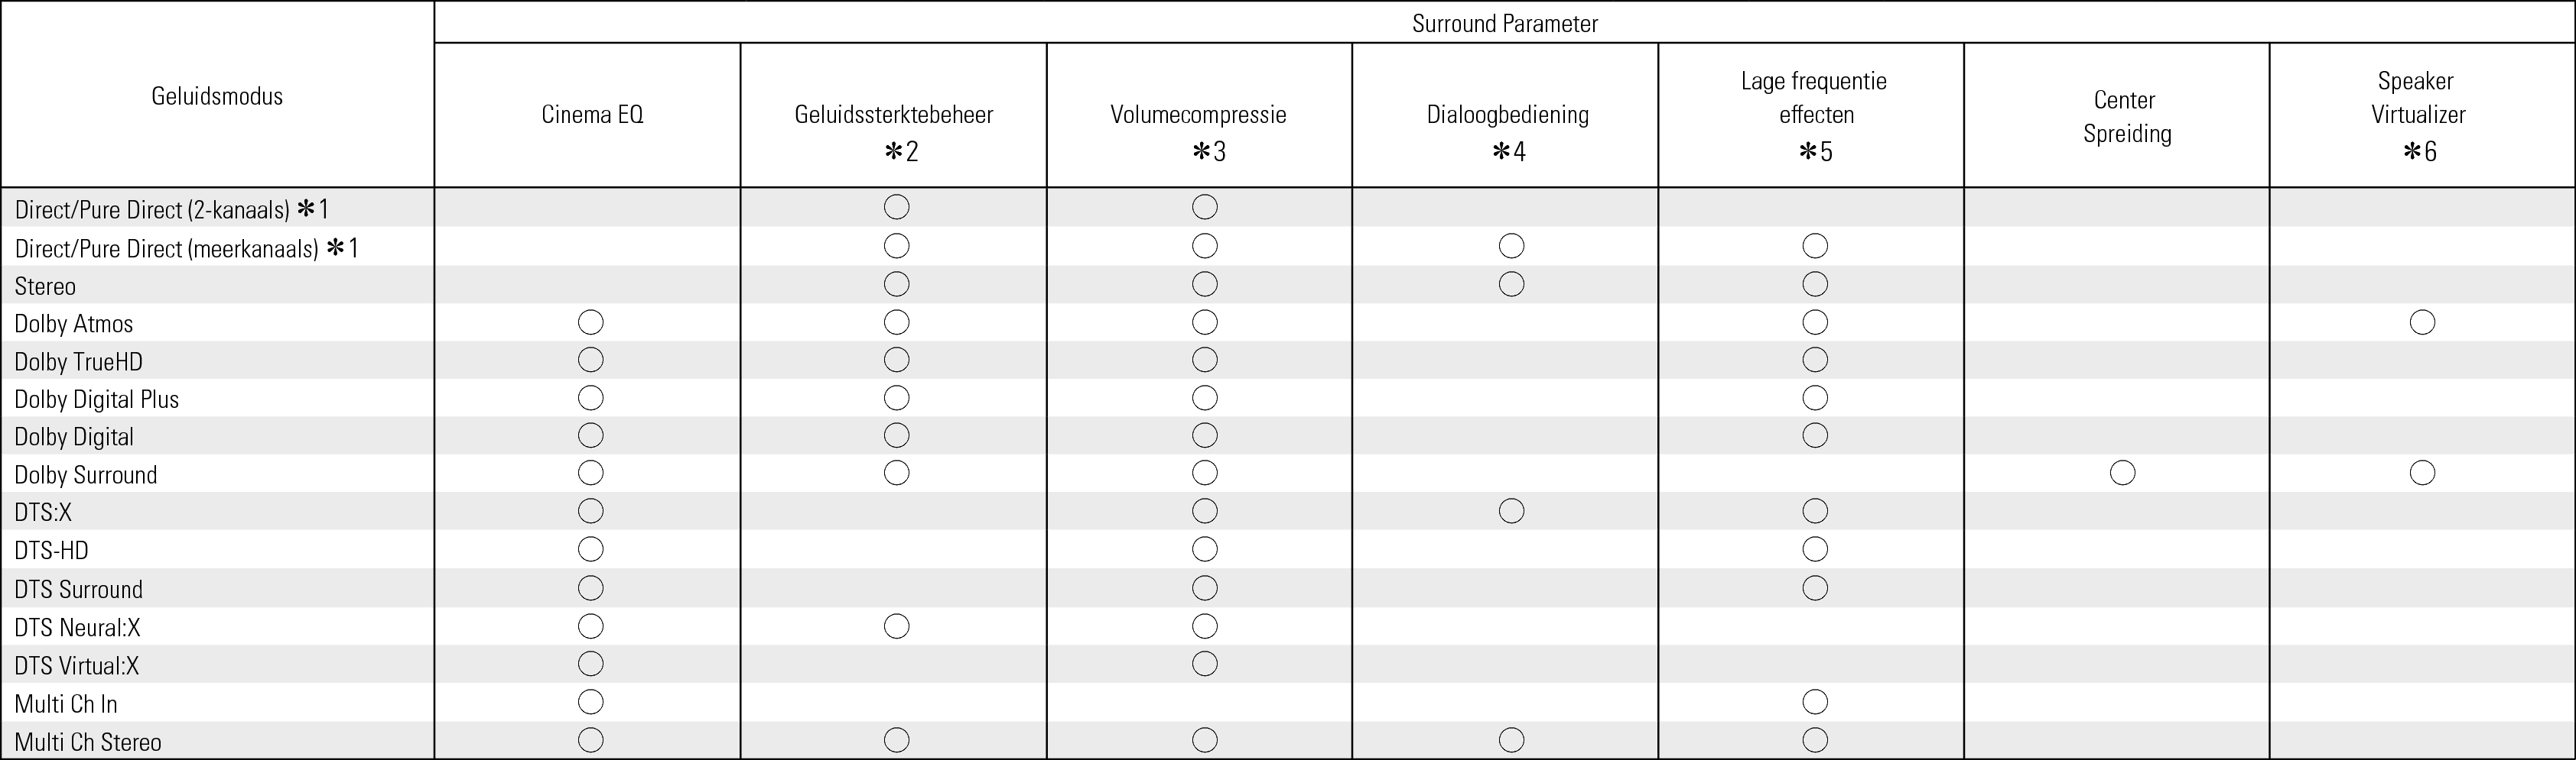This screenshot has width=2576, height=760.
Task: Click the Center Spreiding column header
Action: tap(2126, 117)
